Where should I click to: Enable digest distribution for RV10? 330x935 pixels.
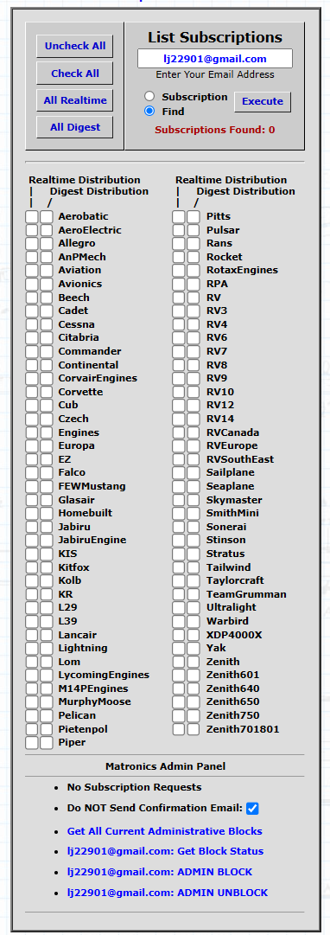[194, 392]
